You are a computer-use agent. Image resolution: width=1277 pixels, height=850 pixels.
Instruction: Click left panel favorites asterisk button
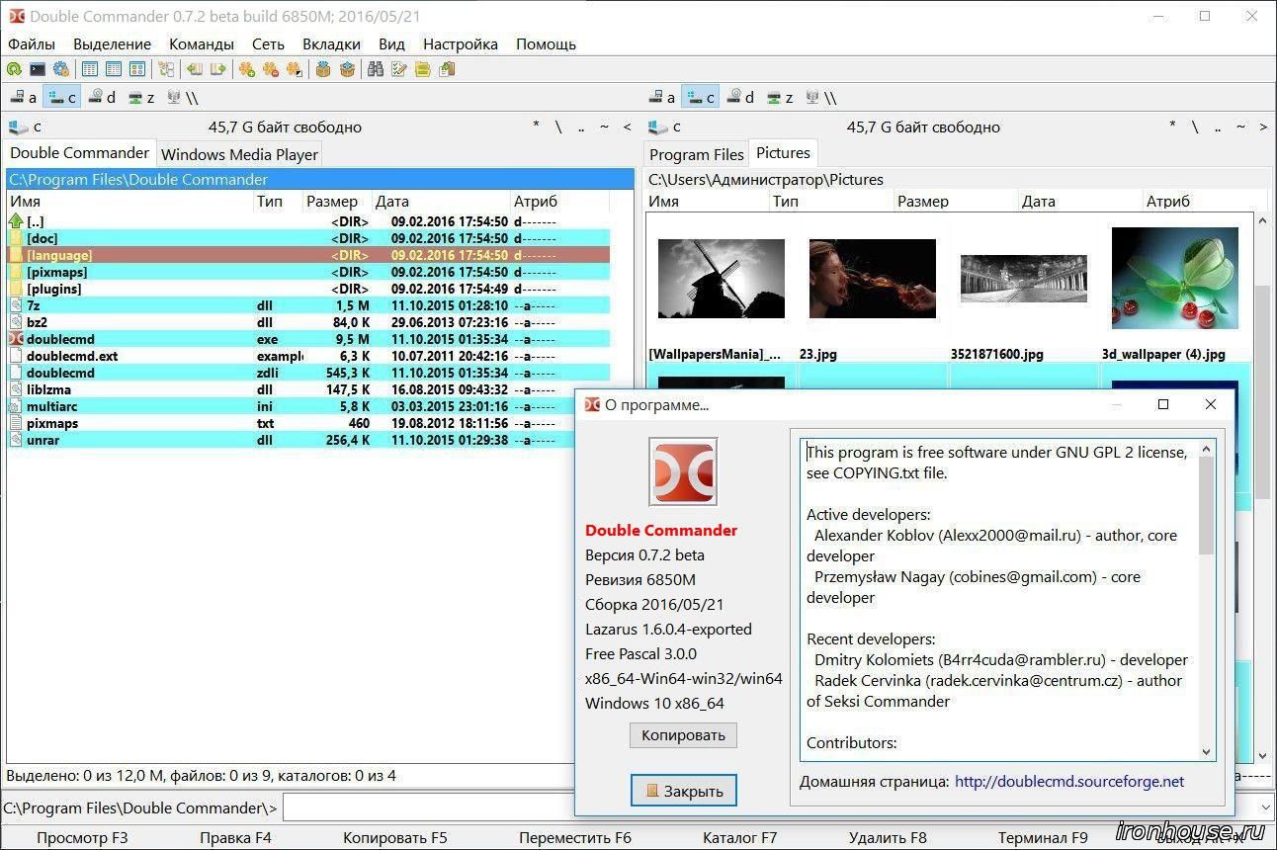[536, 127]
